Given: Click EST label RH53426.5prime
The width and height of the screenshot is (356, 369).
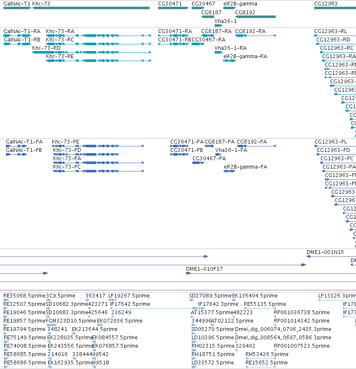Looking at the screenshot, I should (267, 354).
